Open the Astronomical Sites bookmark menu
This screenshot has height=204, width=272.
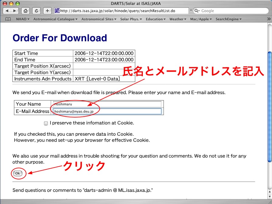(99, 19)
